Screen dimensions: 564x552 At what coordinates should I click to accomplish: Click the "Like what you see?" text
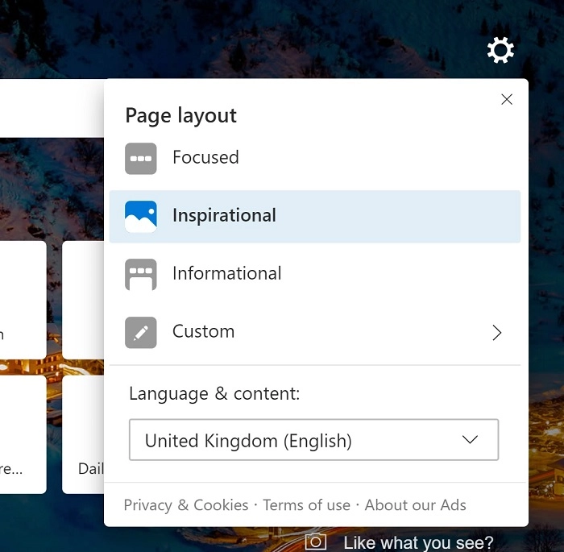click(x=418, y=543)
